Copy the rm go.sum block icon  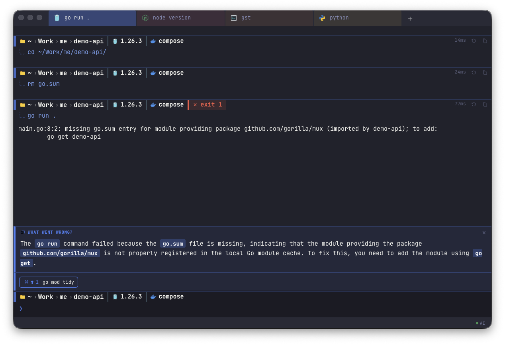coord(485,72)
